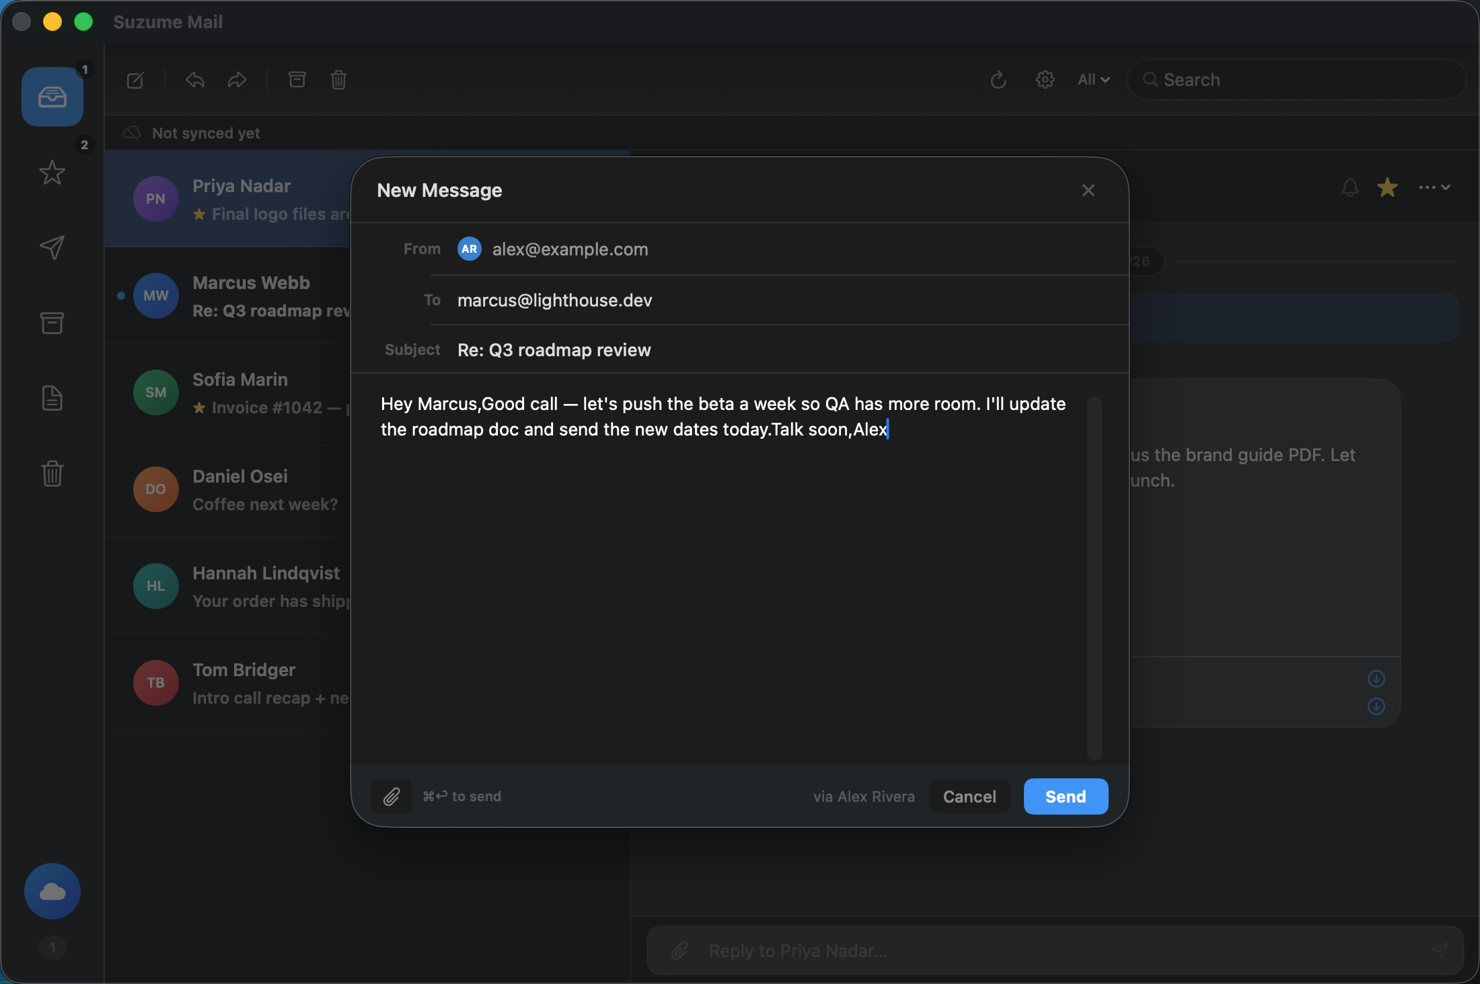Click the archive icon in toolbar

[x=297, y=80]
